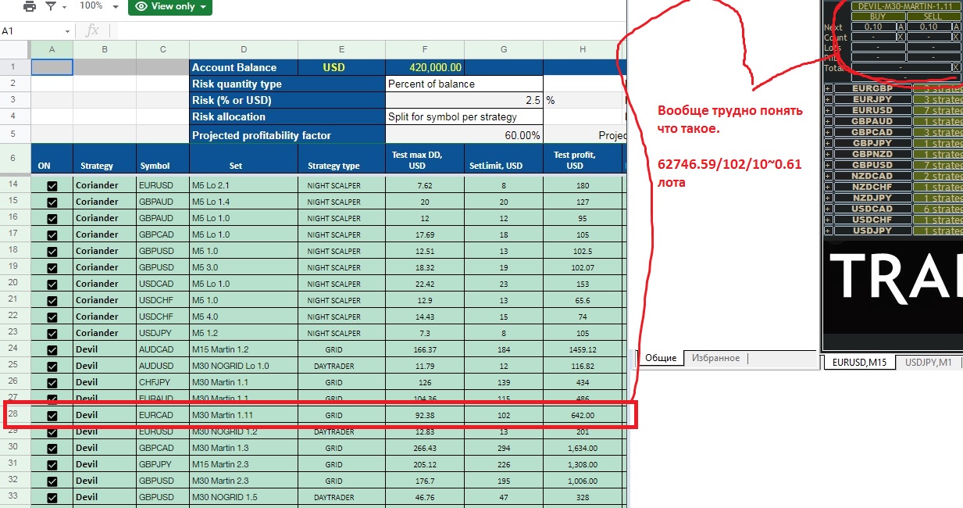The width and height of the screenshot is (963, 508).
Task: Click the 1,634.00 test profit cell
Action: [583, 448]
